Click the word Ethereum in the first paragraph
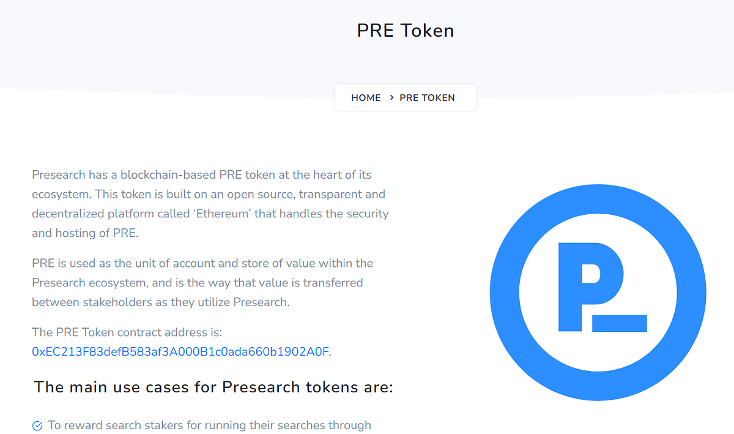 [221, 213]
